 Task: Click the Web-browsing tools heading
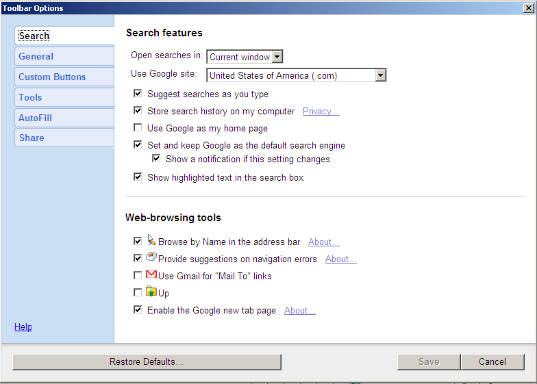click(x=173, y=218)
